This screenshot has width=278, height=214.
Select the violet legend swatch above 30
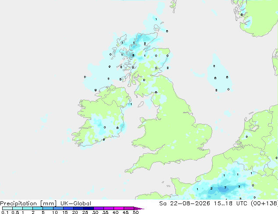pos(99,208)
